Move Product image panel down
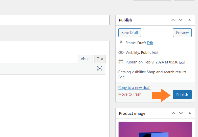 (181, 113)
